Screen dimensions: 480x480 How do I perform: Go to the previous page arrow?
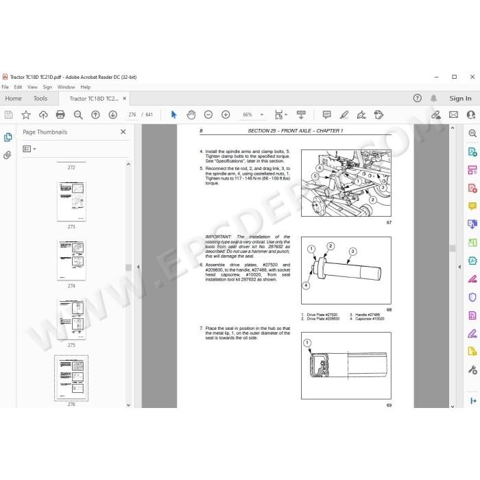click(x=95, y=115)
